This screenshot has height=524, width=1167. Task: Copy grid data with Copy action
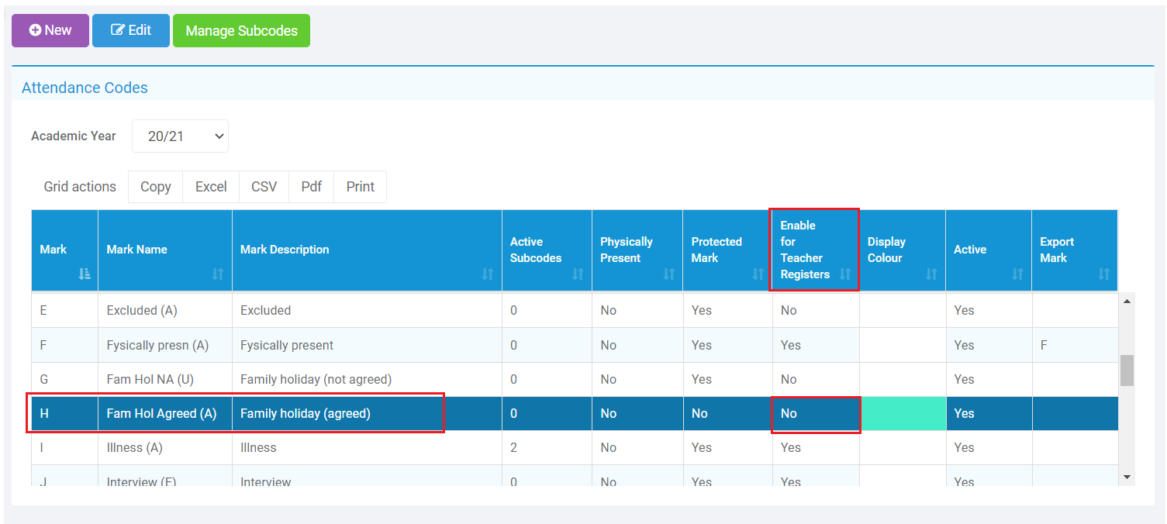click(x=155, y=187)
